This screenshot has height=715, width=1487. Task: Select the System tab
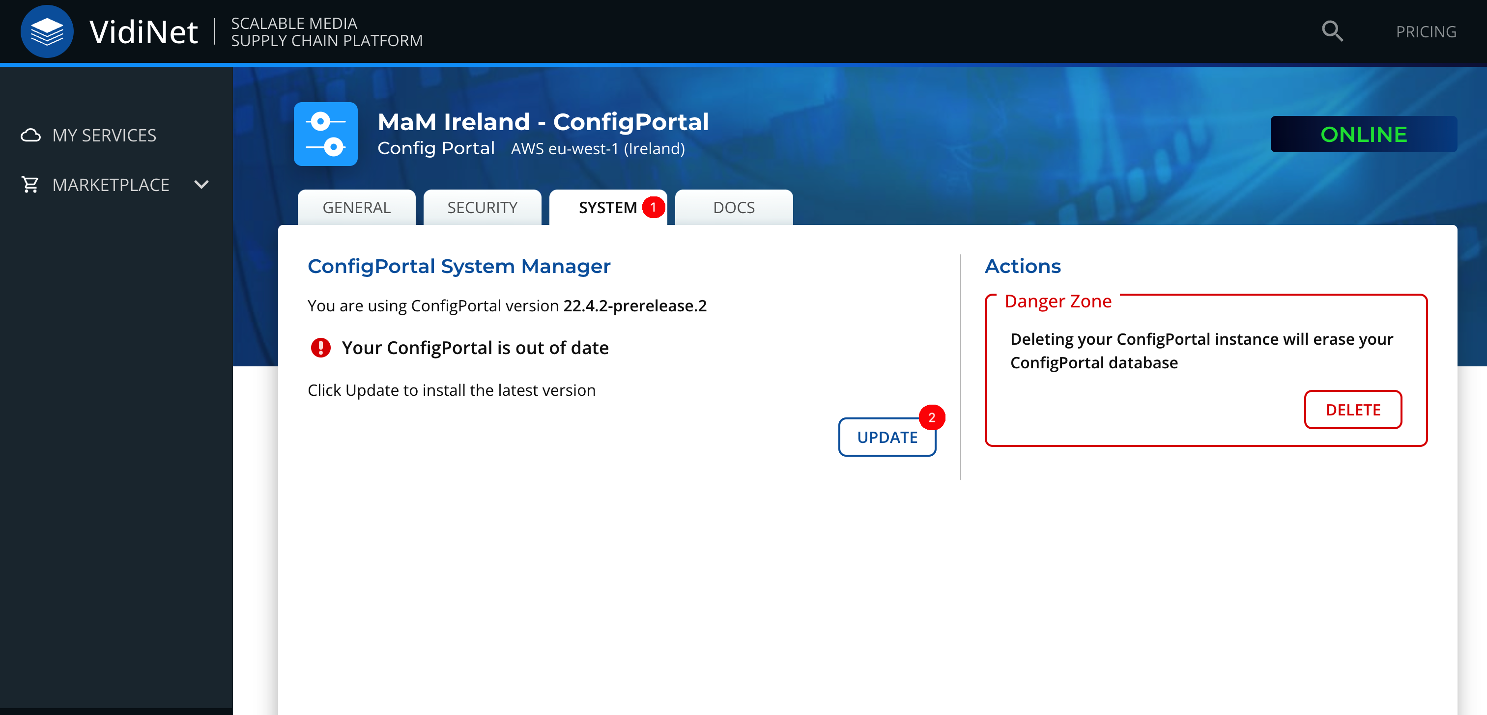607,208
